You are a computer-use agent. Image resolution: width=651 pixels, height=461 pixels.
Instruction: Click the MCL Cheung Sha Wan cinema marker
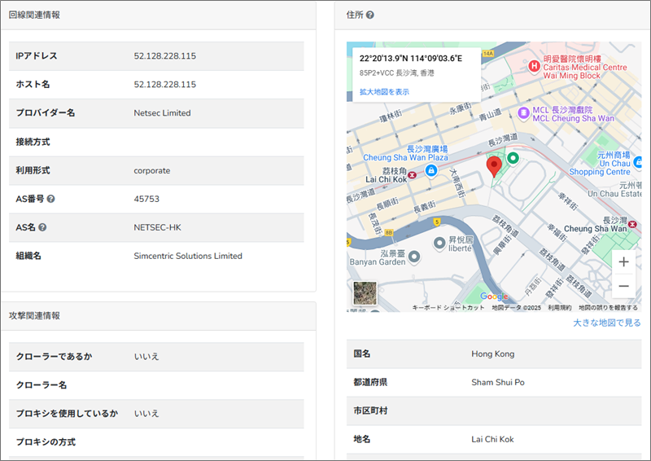523,112
